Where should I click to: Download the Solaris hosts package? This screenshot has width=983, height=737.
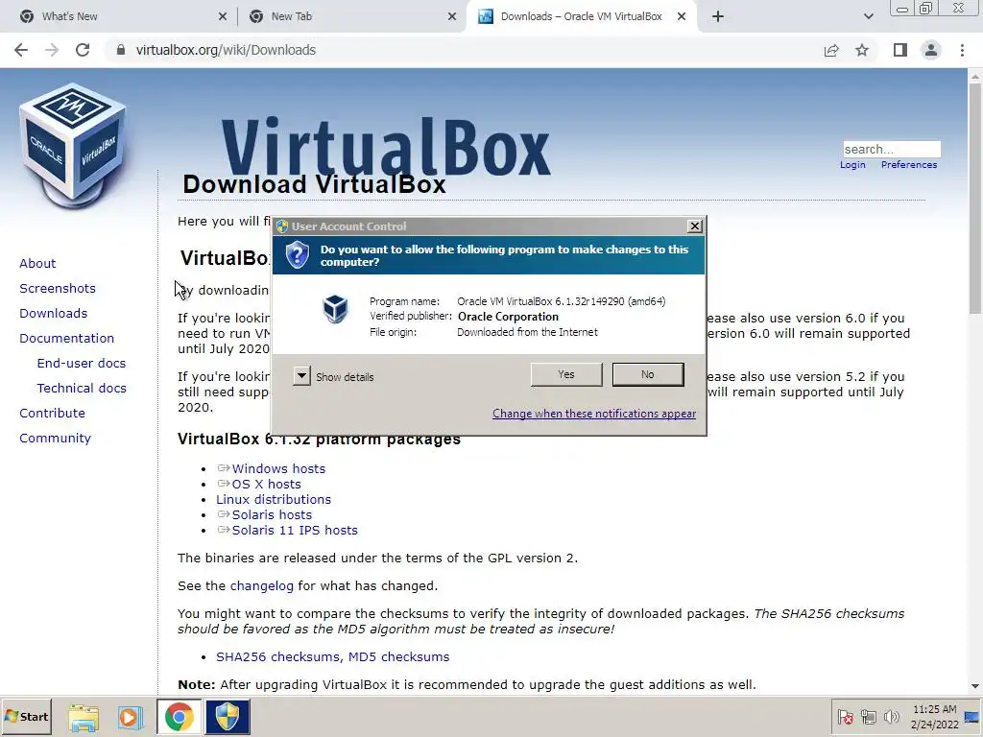272,515
